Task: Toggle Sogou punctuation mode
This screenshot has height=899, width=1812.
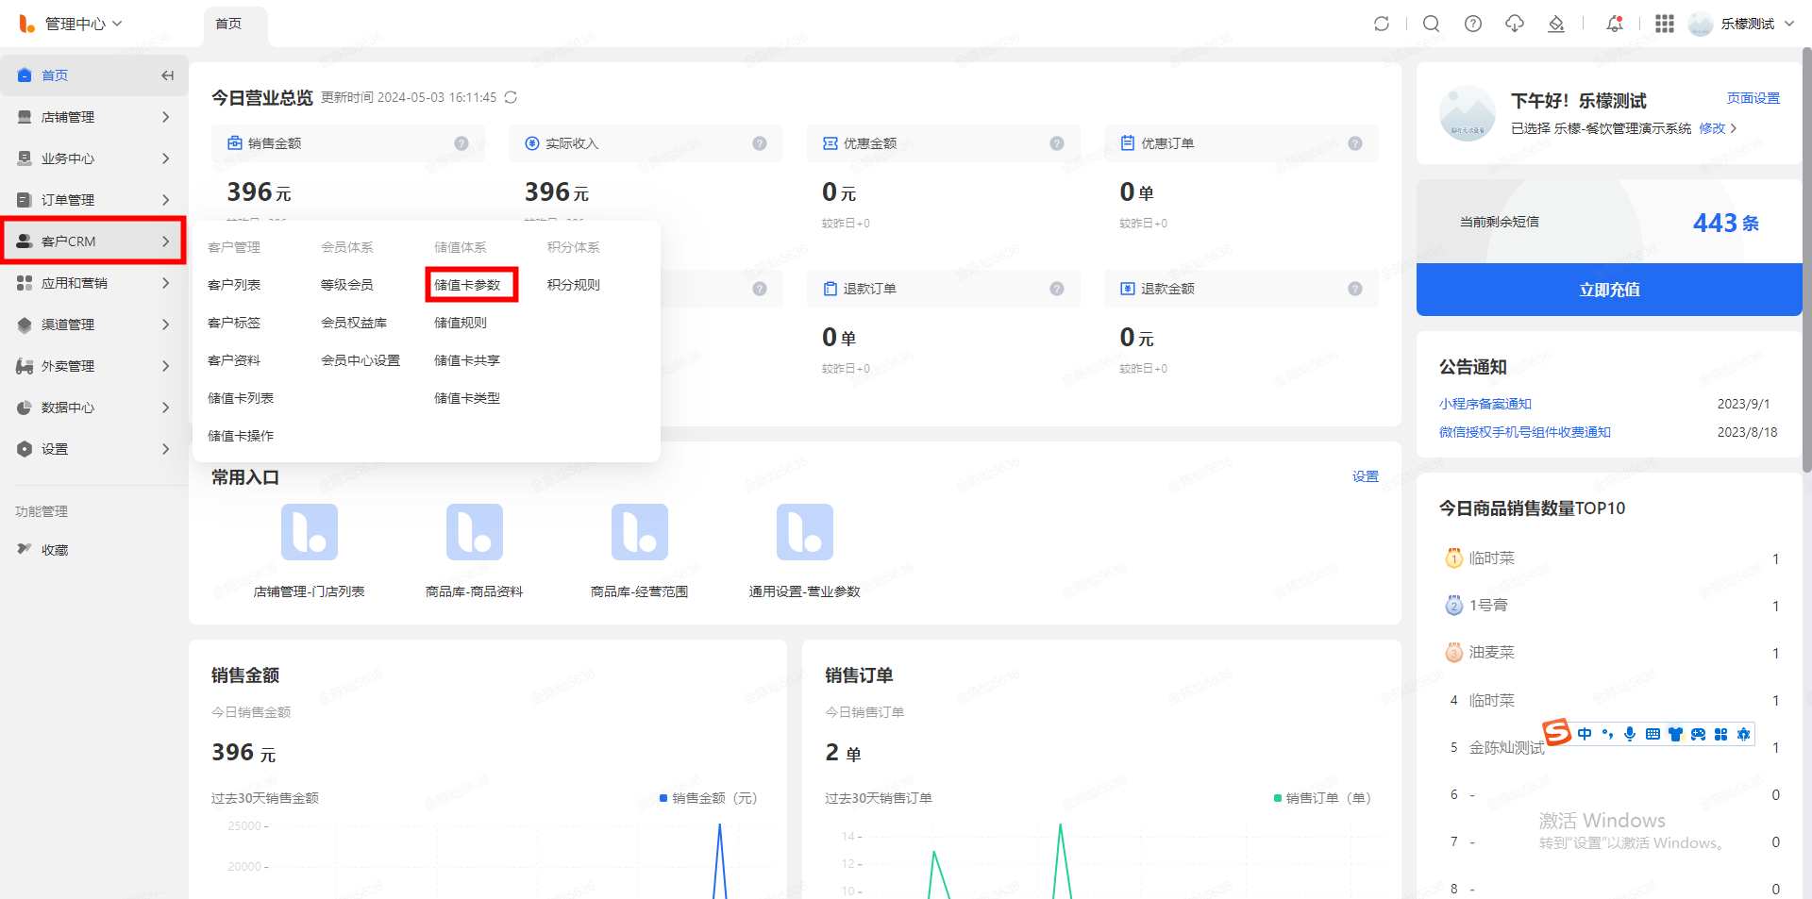Action: tap(1607, 734)
